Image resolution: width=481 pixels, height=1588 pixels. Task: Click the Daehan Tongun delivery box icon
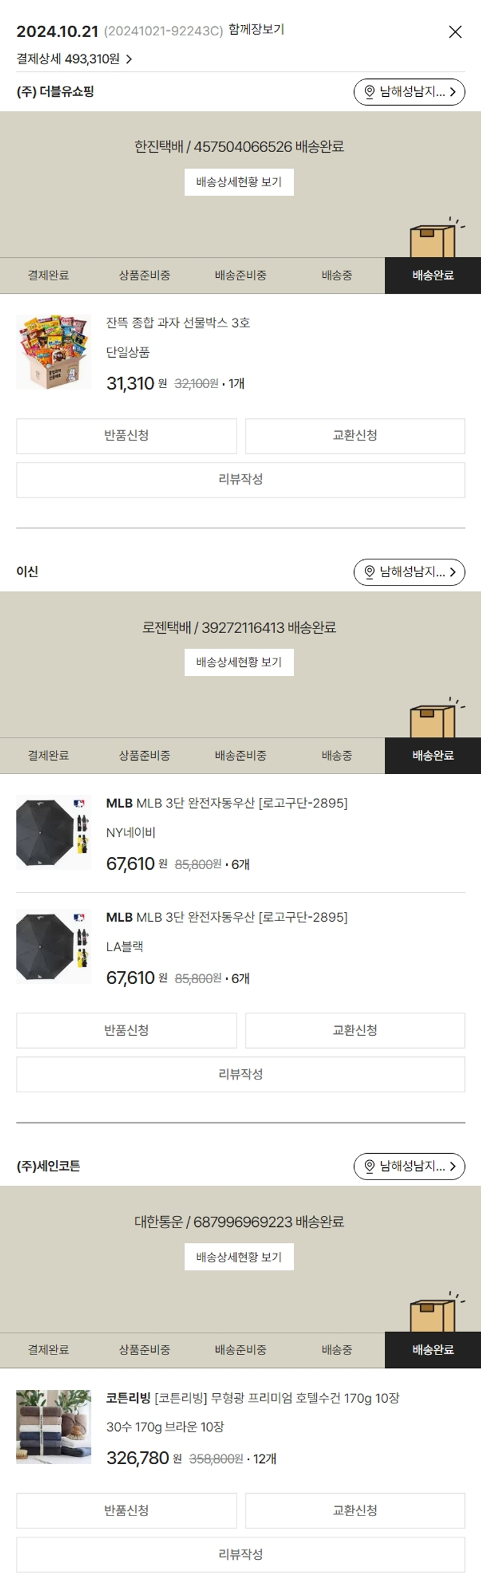click(x=432, y=1313)
